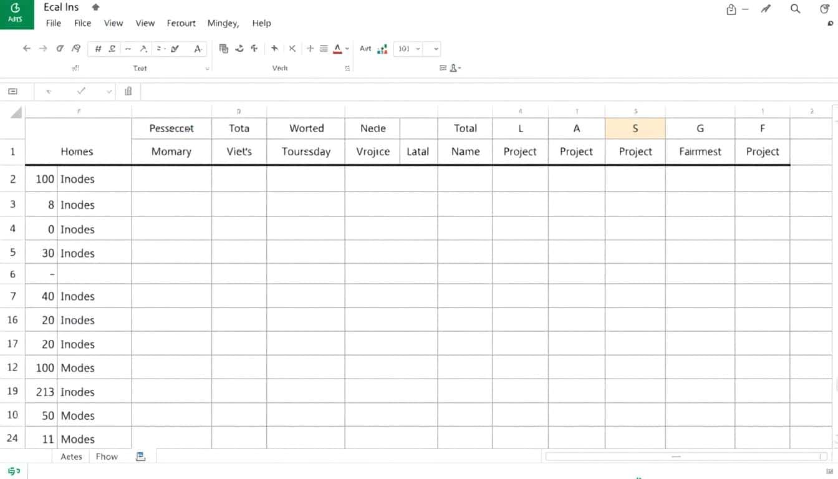This screenshot has width=838, height=479.
Task: Click the large letter A font icon
Action: point(198,48)
